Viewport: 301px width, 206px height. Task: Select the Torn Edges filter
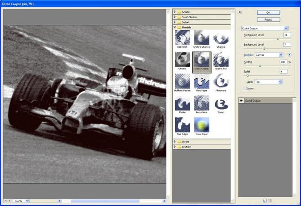coord(182,126)
